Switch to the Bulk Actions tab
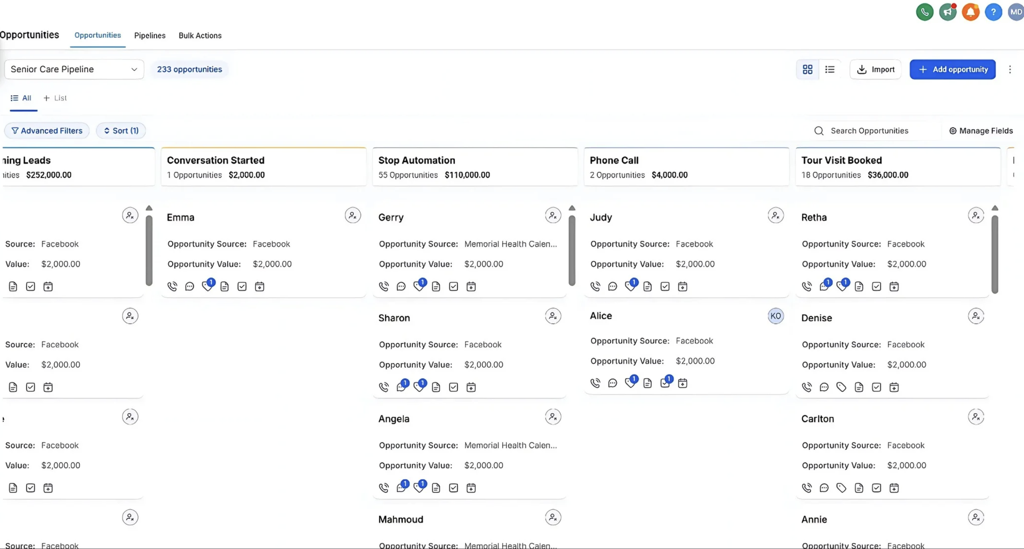 200,36
